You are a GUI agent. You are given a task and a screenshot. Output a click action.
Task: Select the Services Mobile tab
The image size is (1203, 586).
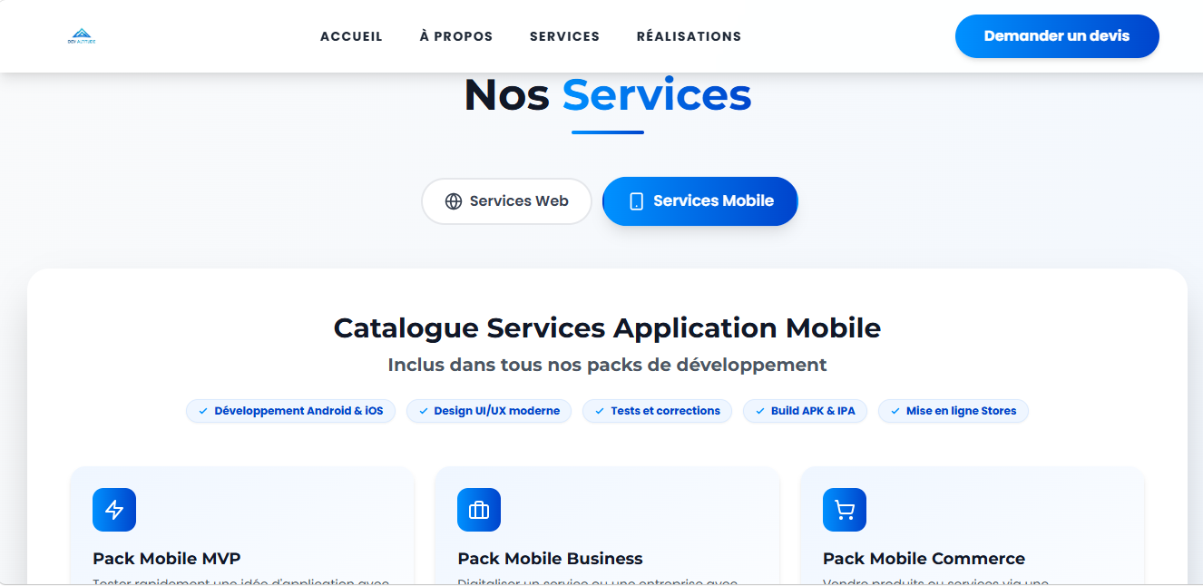700,201
